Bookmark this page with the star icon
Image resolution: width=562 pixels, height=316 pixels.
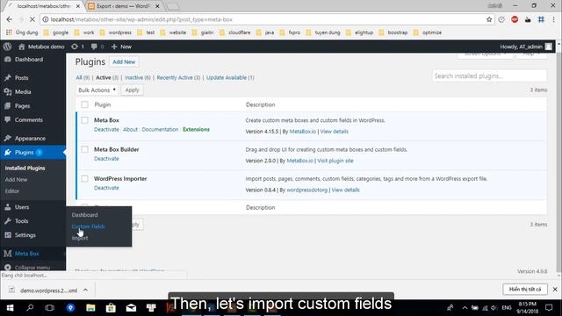pyautogui.click(x=489, y=19)
